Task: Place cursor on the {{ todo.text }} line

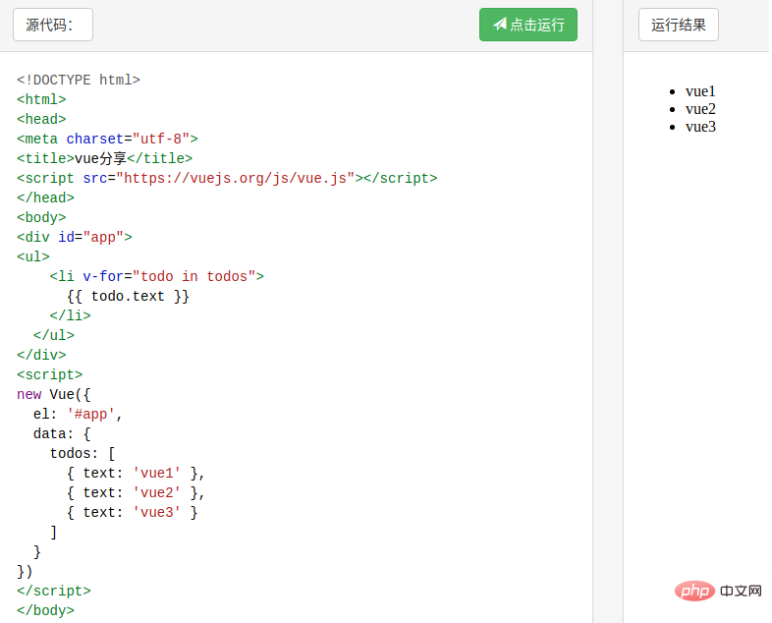Action: [x=128, y=296]
